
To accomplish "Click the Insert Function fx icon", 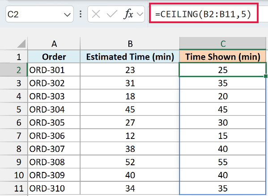I will 128,14.
